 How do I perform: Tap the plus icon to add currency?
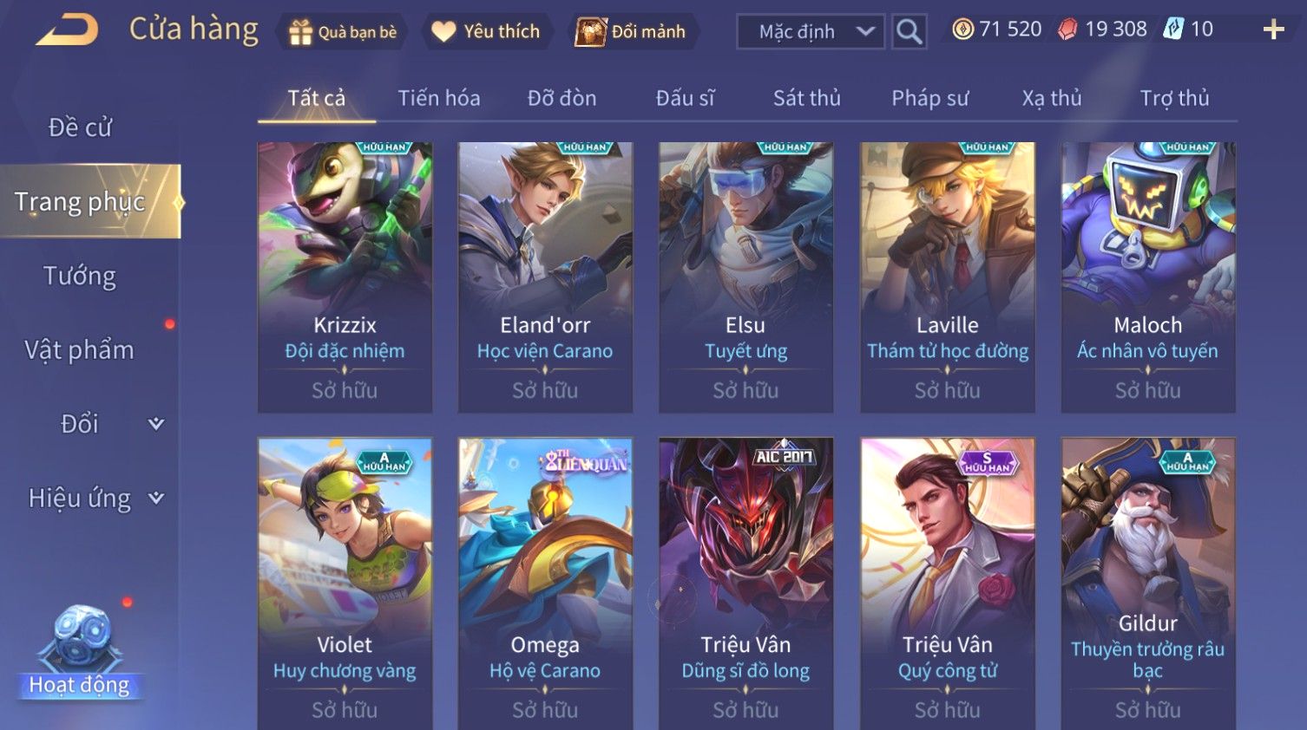tap(1273, 30)
